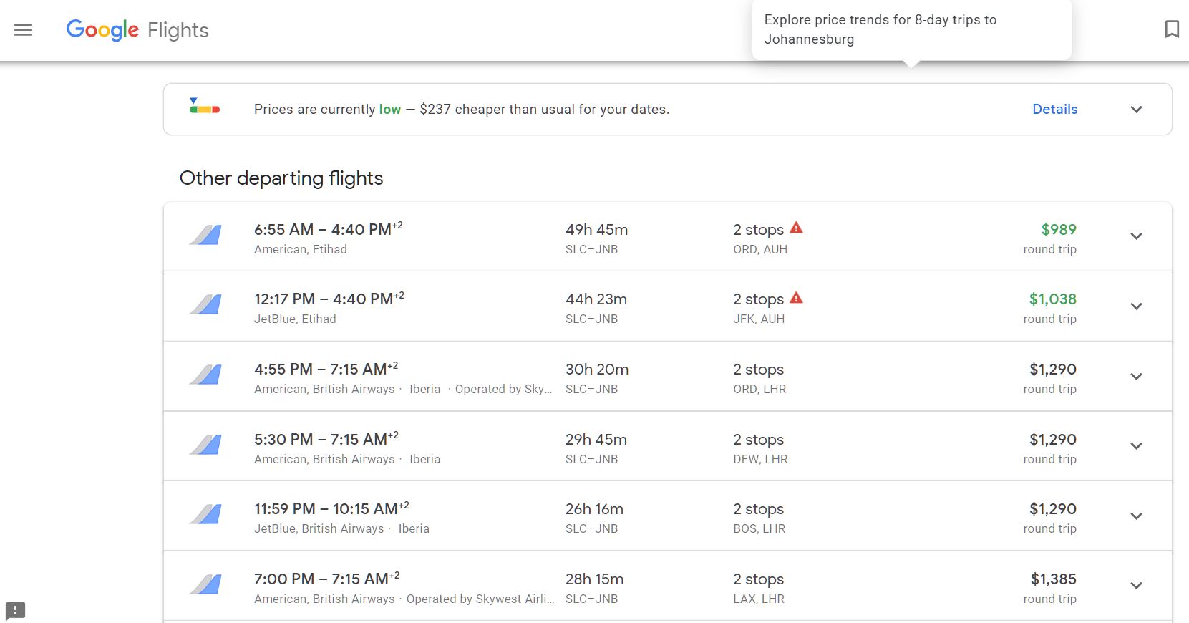Expand the 4:55 PM flight via ORD, LHR
The image size is (1189, 623).
click(1136, 377)
